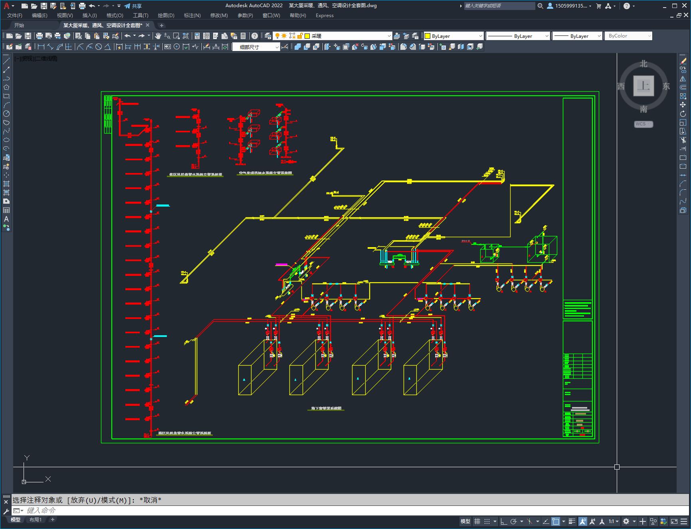Click the customization menu button in status bar

684,521
